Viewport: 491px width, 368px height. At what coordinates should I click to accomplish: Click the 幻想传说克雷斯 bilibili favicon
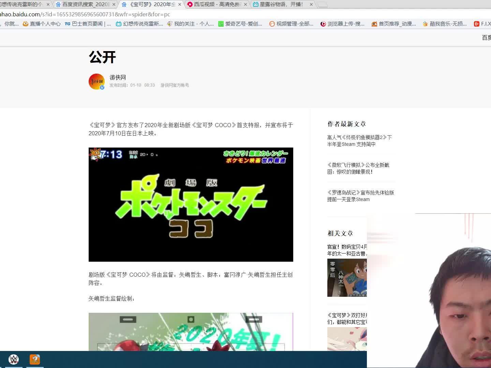119,24
